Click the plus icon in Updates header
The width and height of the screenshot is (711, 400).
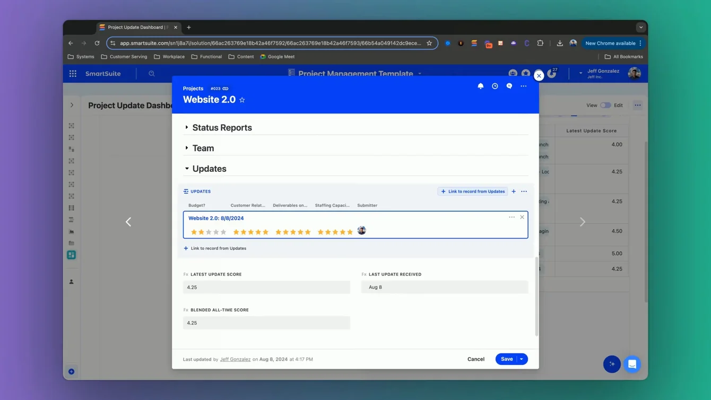(514, 192)
